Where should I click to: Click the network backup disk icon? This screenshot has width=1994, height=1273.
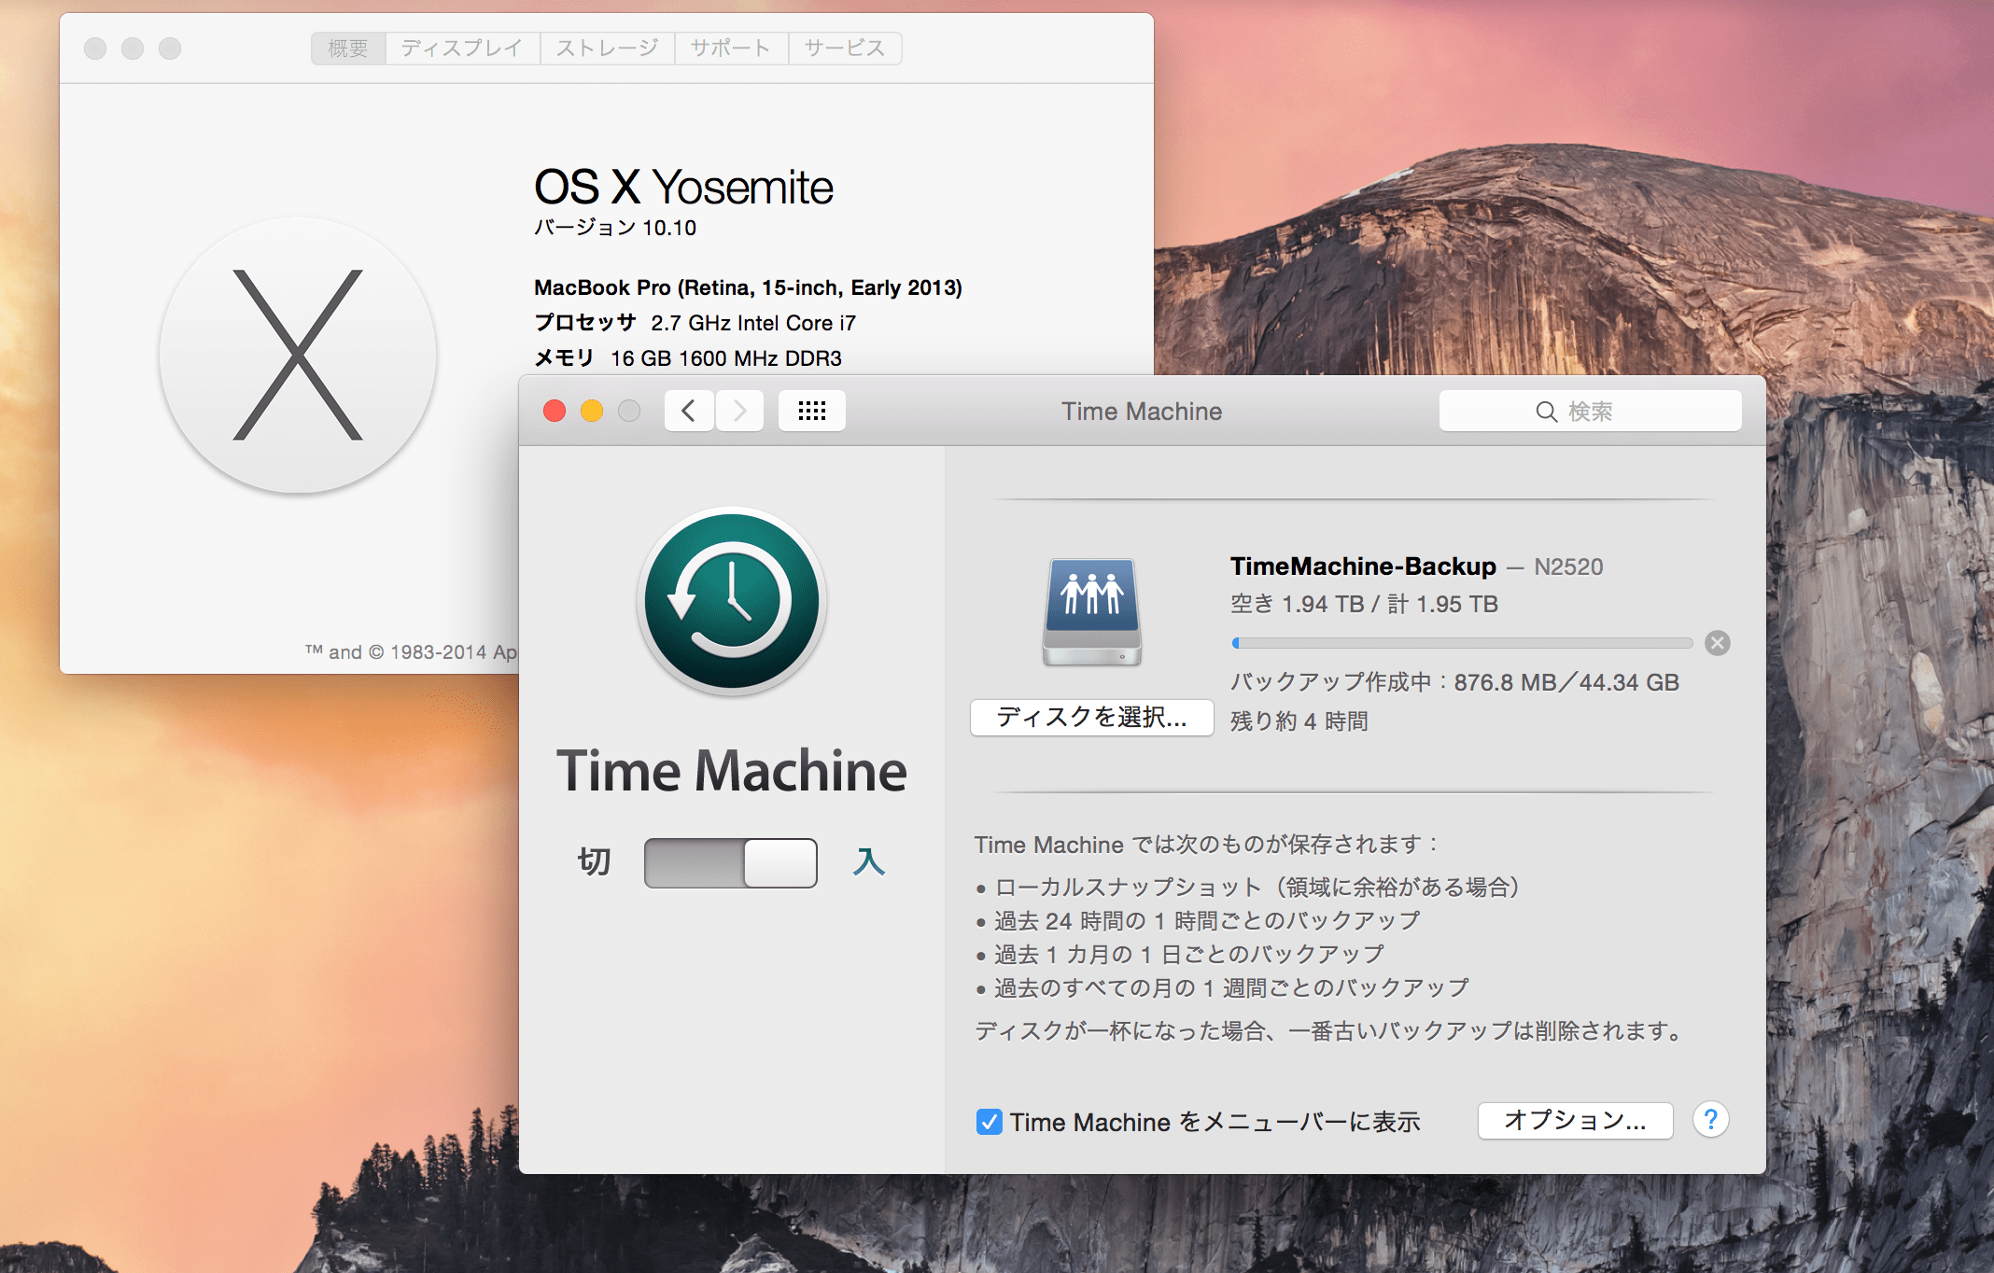tap(1091, 611)
